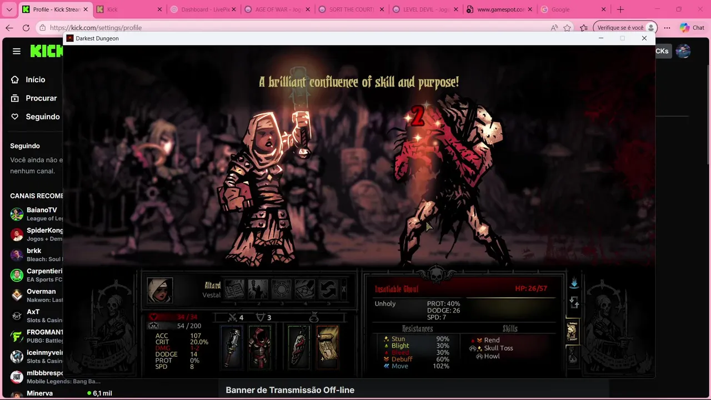Switch to the Kick browser tab
Image resolution: width=711 pixels, height=400 pixels.
[129, 9]
